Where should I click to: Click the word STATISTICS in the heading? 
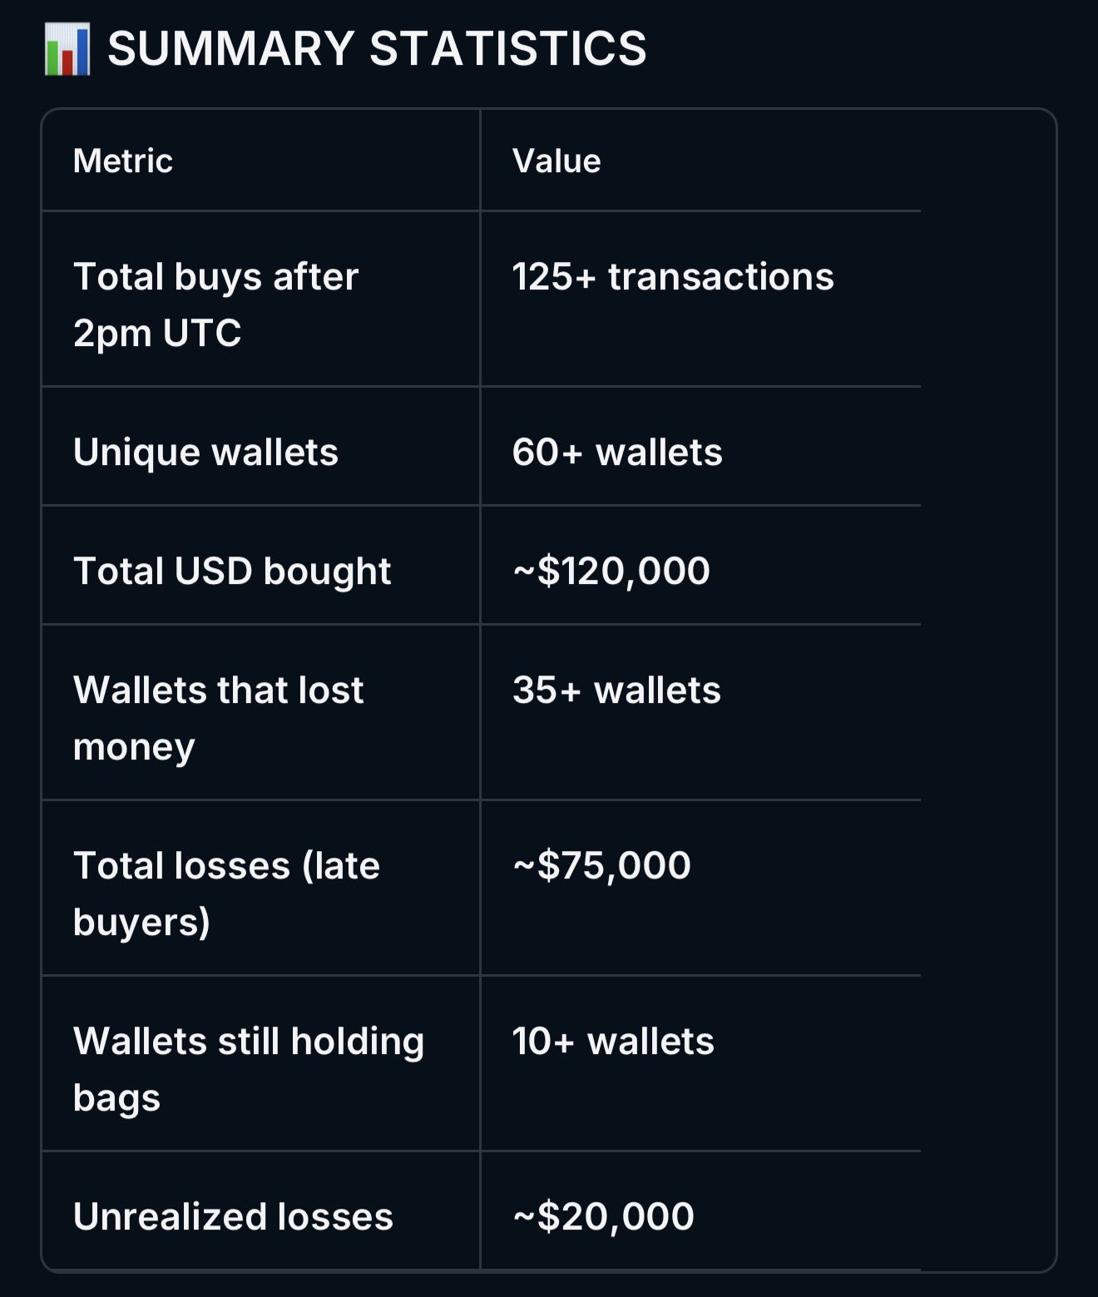pos(507,48)
